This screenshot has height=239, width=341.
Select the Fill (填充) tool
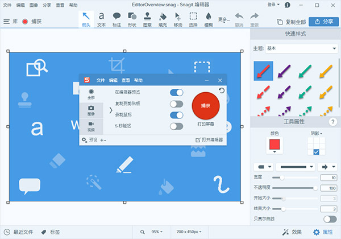163,19
